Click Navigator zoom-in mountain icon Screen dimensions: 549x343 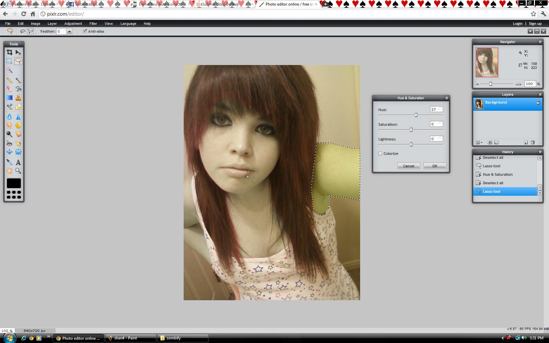pos(518,84)
